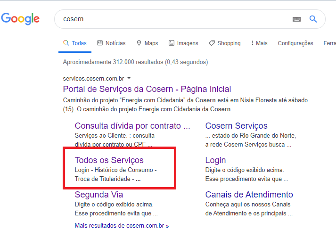Open the Cosern Serviços sitelink
This screenshot has width=336, height=230.
coord(237,126)
